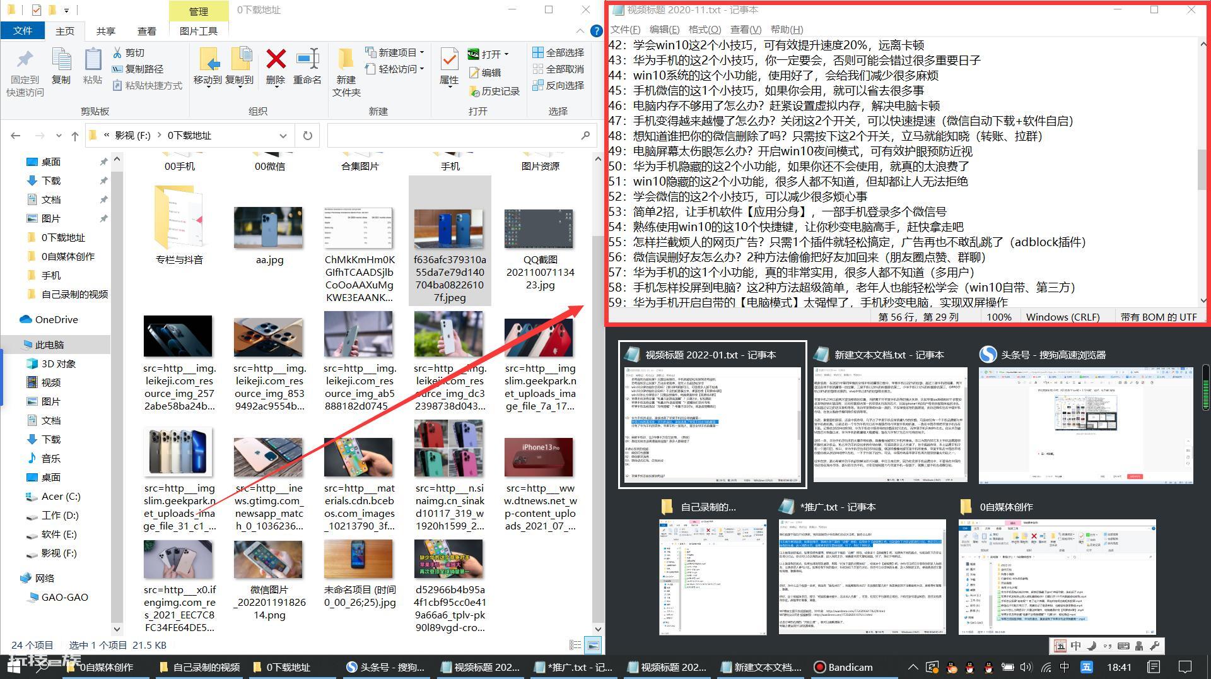Open Notepad's Format (格式) menu

tap(705, 30)
